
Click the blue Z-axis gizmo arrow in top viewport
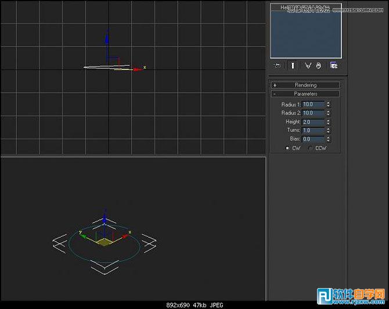coord(107,39)
